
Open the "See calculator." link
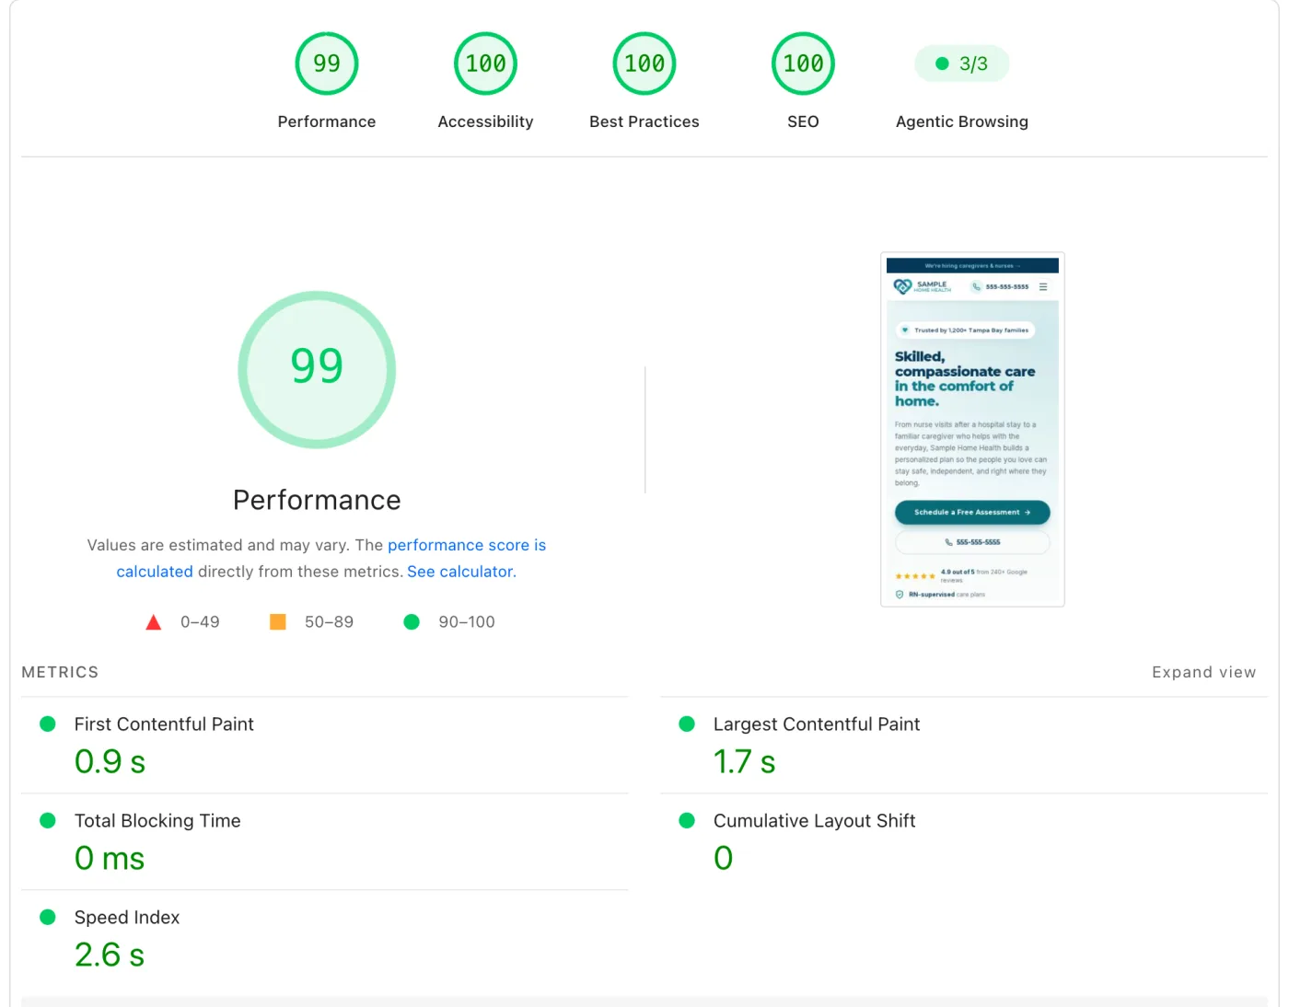click(x=461, y=572)
